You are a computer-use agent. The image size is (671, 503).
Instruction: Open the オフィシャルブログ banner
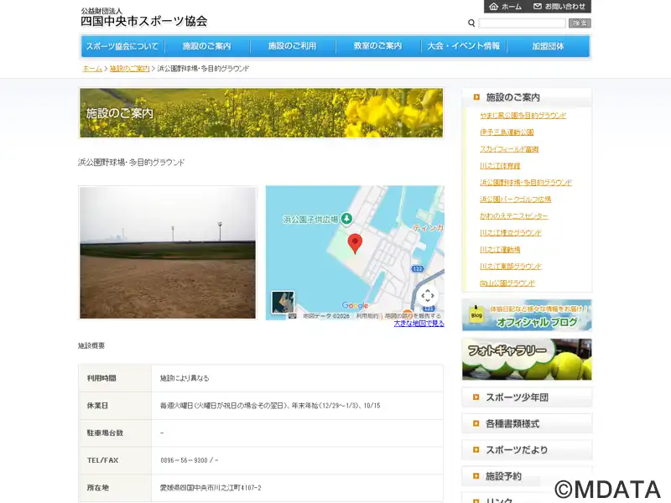(x=527, y=315)
